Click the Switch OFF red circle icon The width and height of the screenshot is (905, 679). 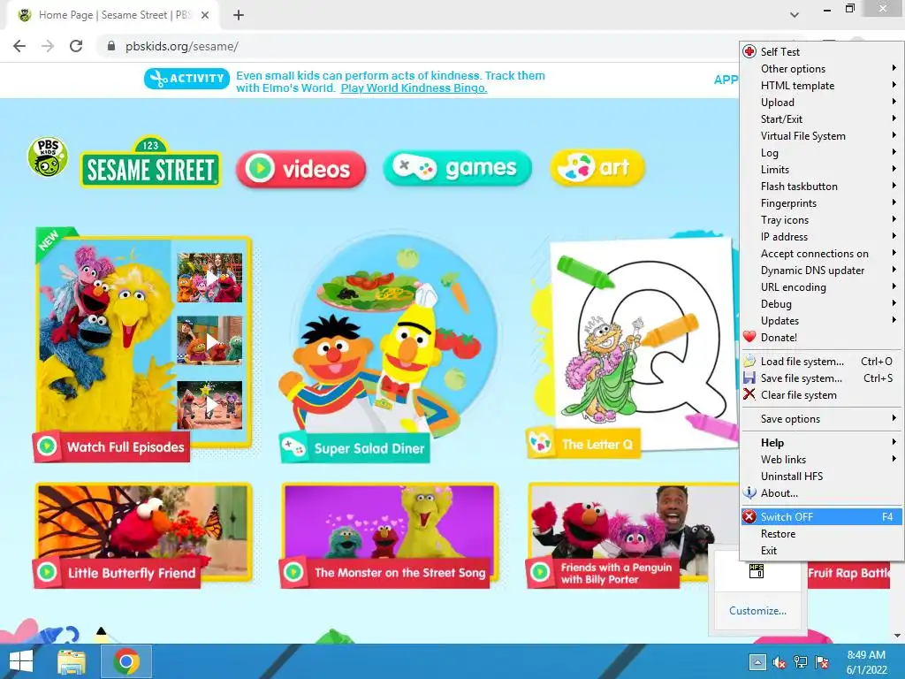[x=749, y=516]
